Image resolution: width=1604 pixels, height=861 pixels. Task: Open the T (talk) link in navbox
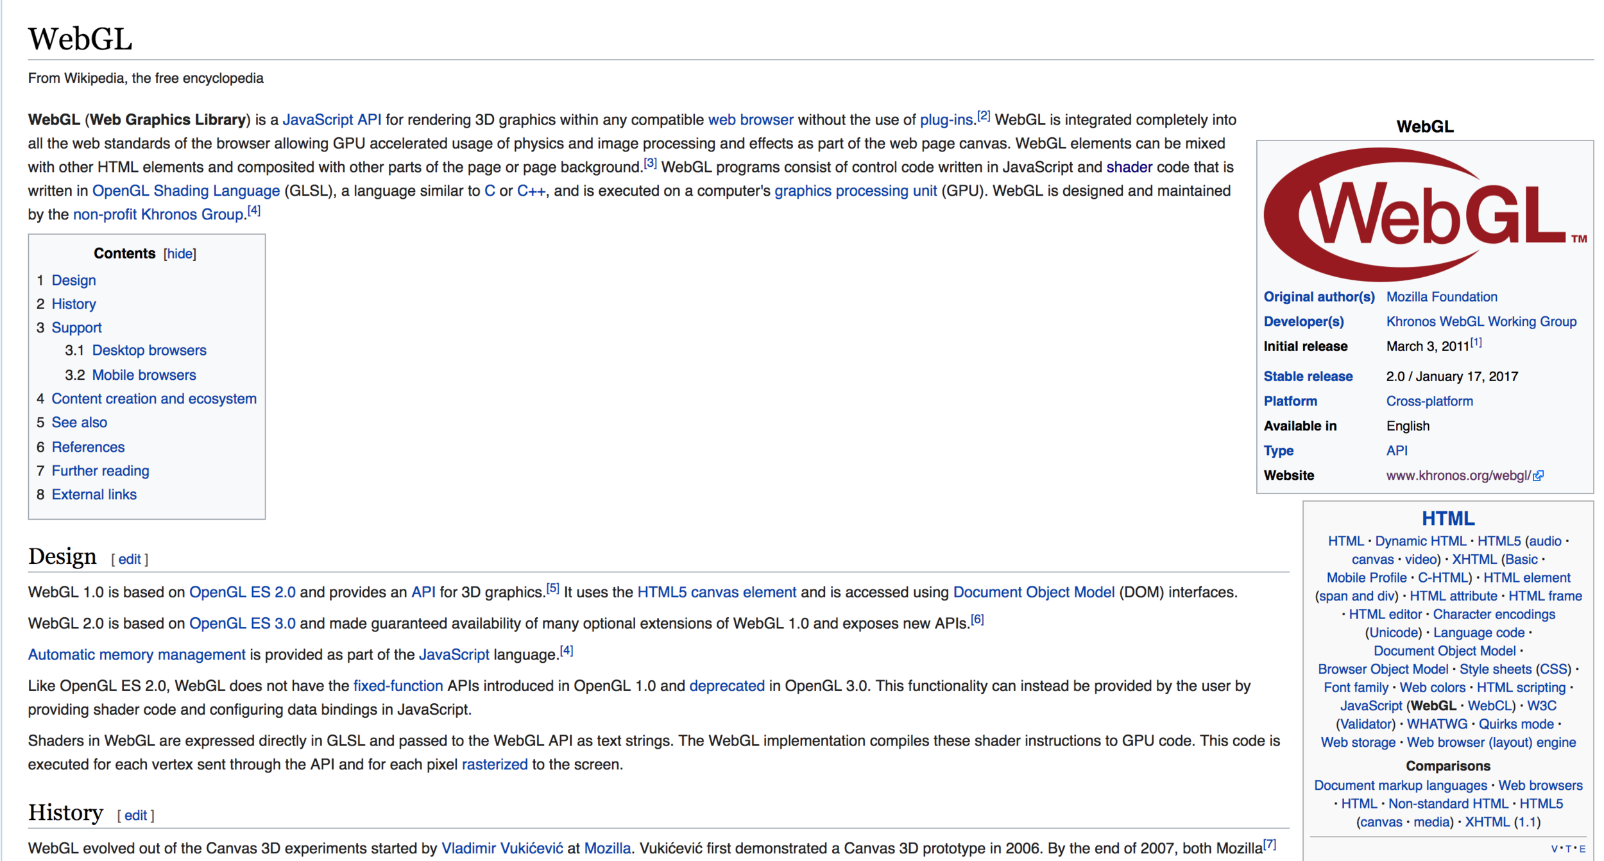[1568, 849]
